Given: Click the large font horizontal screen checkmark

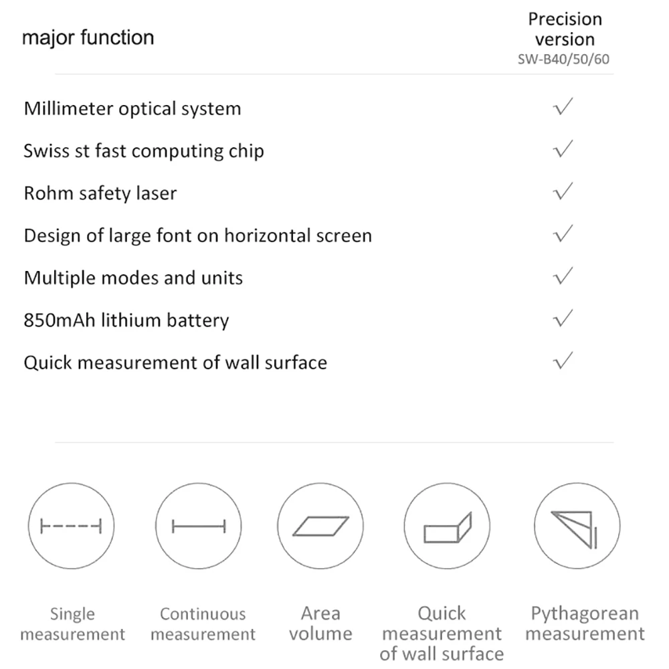Looking at the screenshot, I should pyautogui.click(x=564, y=234).
